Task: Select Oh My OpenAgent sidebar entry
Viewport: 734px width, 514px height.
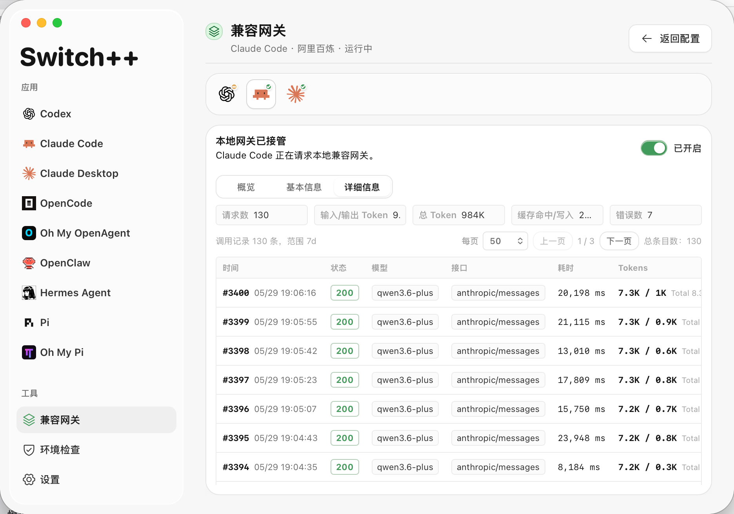Action: [x=96, y=233]
